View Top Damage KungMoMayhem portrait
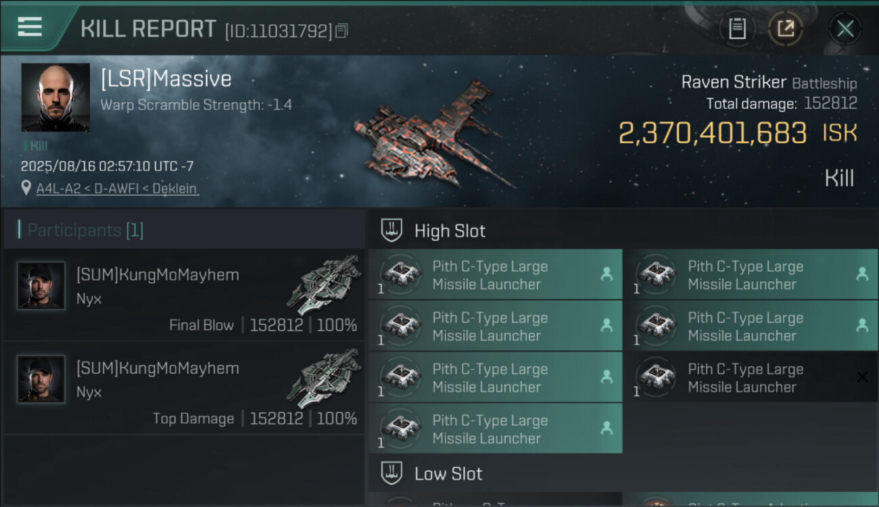The image size is (879, 507). (x=41, y=379)
